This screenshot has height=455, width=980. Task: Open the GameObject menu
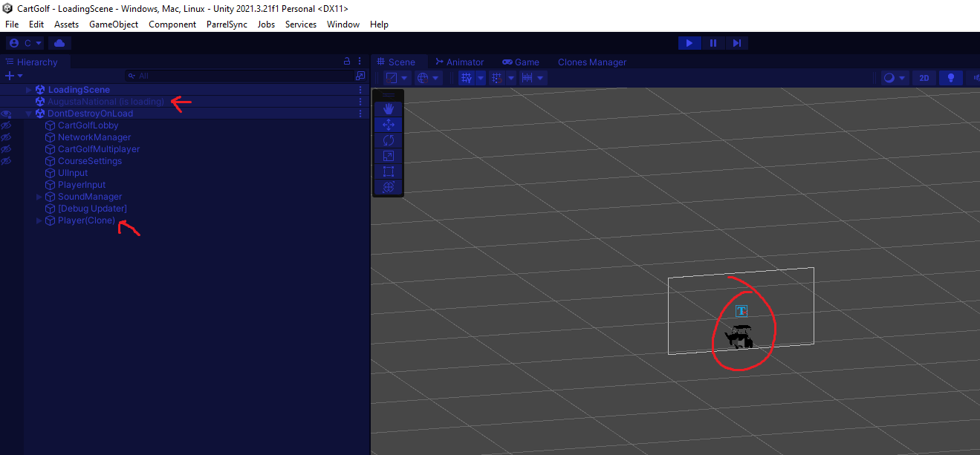(114, 24)
